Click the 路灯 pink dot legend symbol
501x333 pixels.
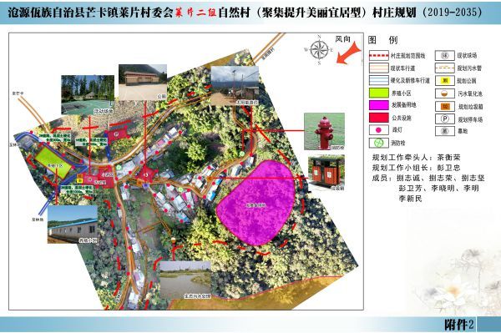pos(378,130)
